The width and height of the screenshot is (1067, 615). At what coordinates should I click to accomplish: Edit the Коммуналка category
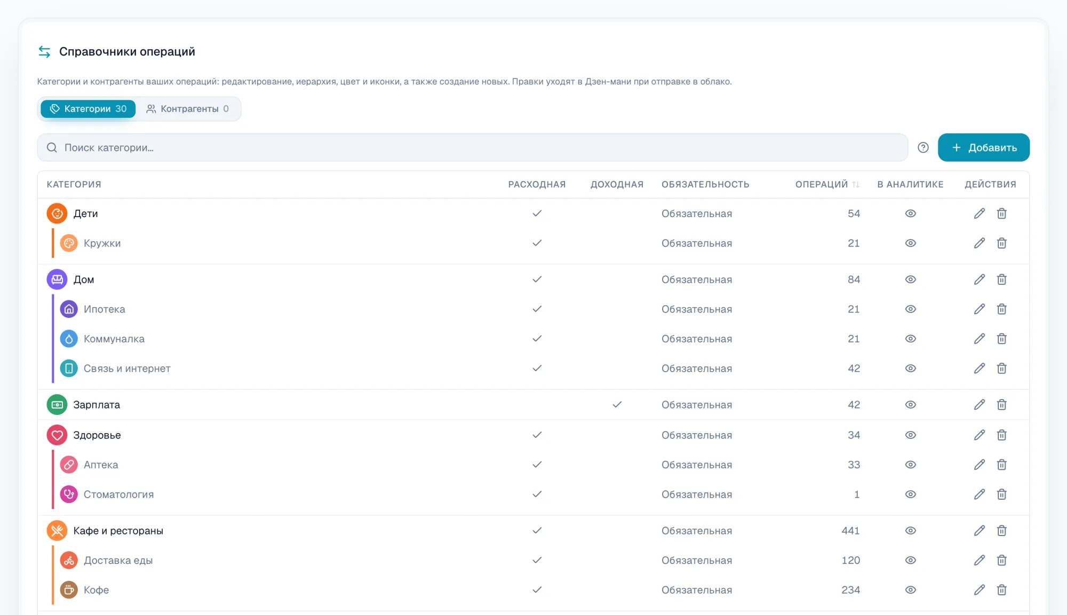pos(980,339)
